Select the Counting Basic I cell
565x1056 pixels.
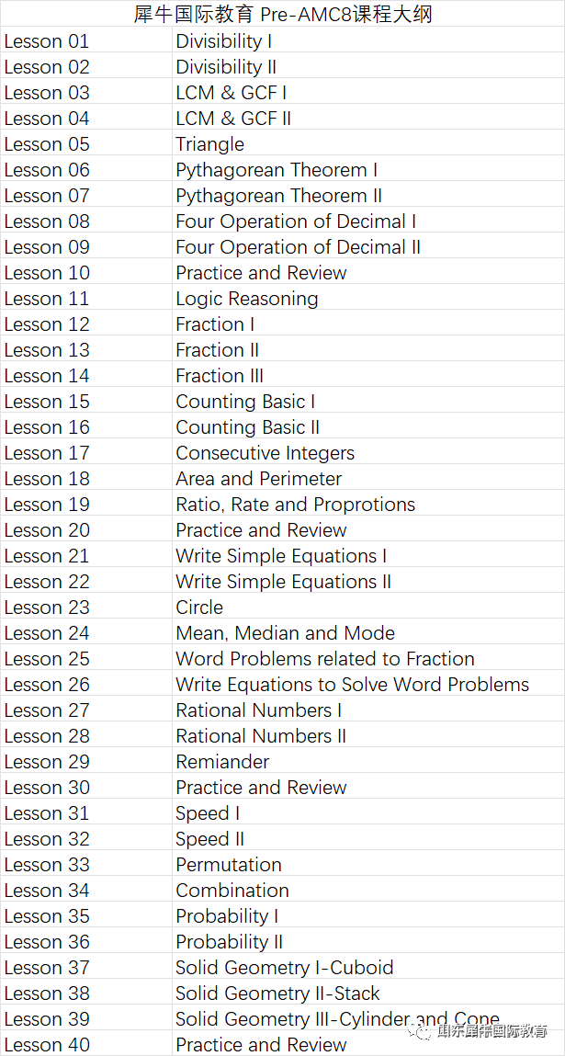(368, 402)
